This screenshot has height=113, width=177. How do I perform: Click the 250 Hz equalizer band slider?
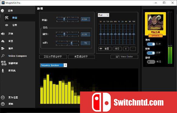coord(112,34)
